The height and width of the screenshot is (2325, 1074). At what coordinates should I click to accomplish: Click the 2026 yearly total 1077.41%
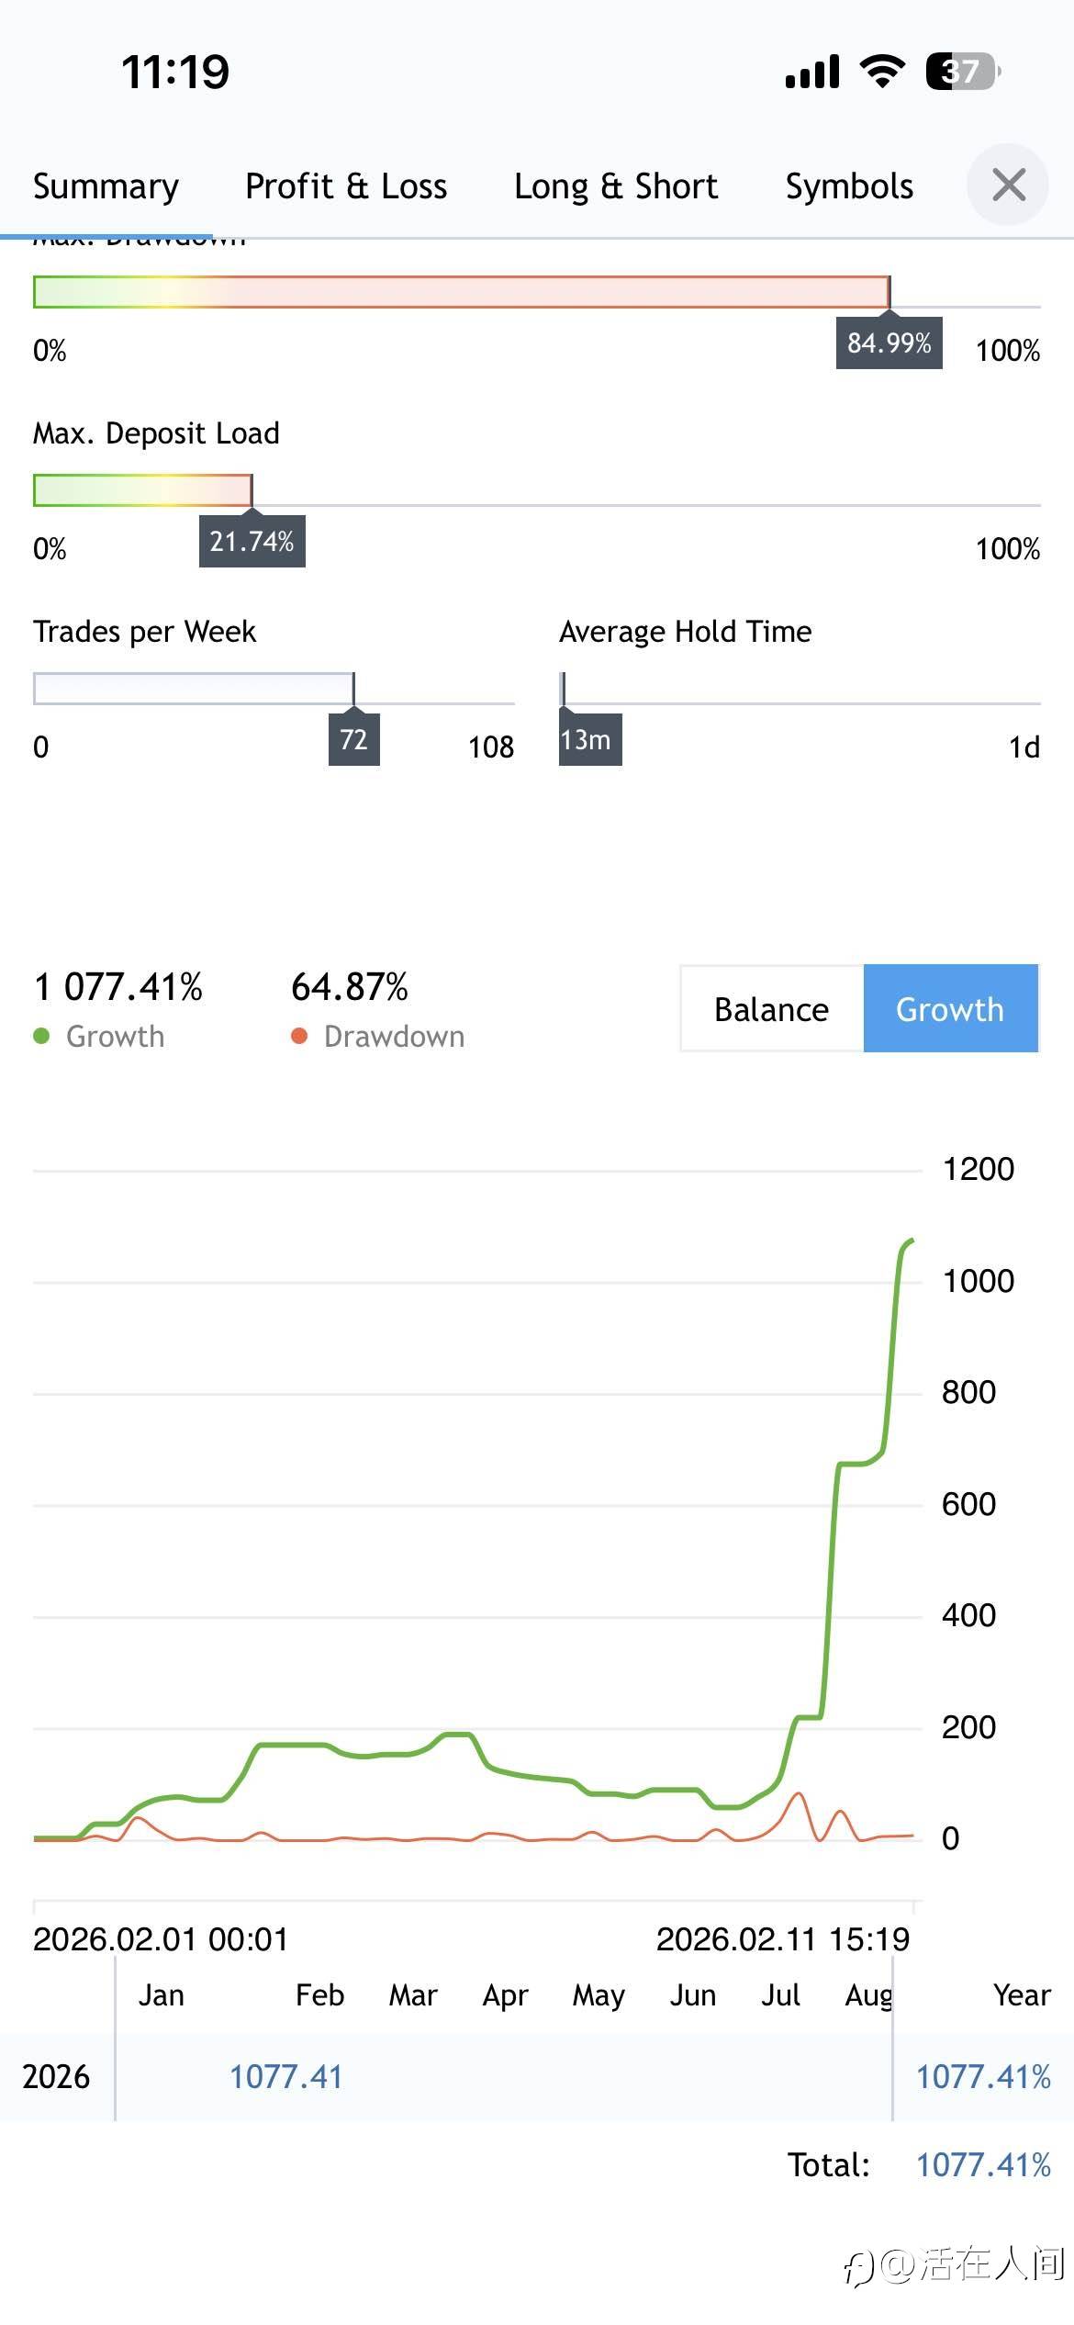(x=983, y=2077)
